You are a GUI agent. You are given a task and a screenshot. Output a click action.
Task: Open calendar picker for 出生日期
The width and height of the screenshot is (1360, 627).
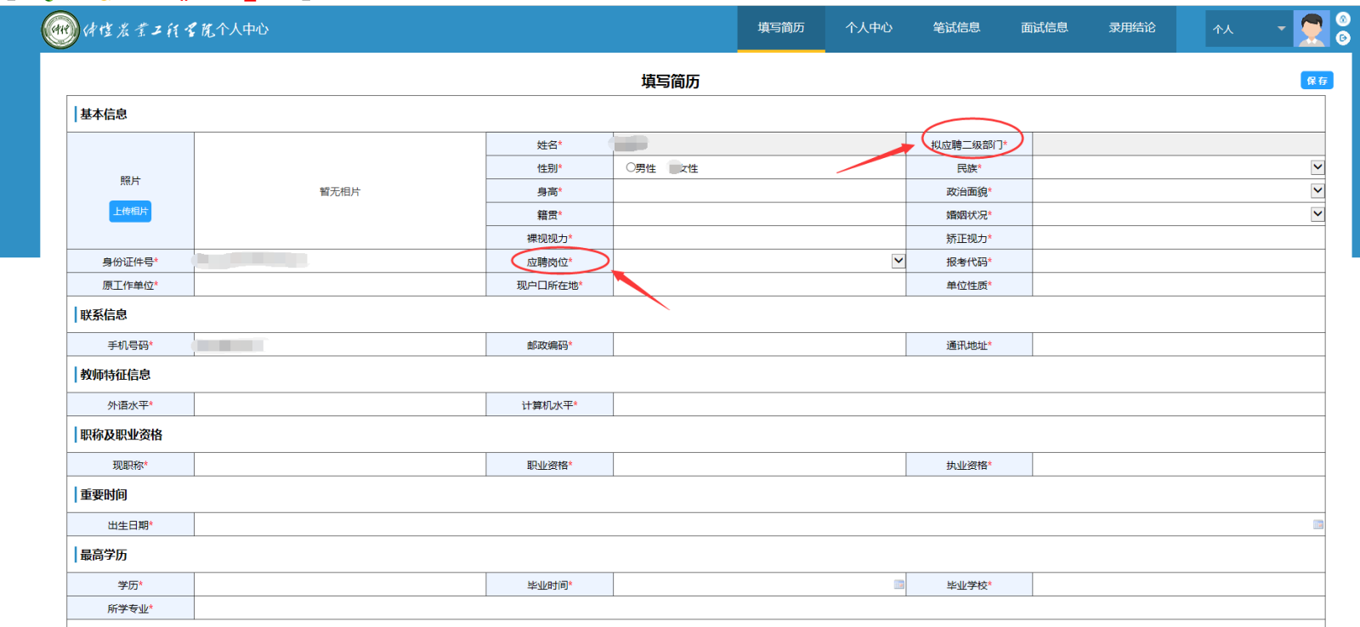click(x=1317, y=525)
